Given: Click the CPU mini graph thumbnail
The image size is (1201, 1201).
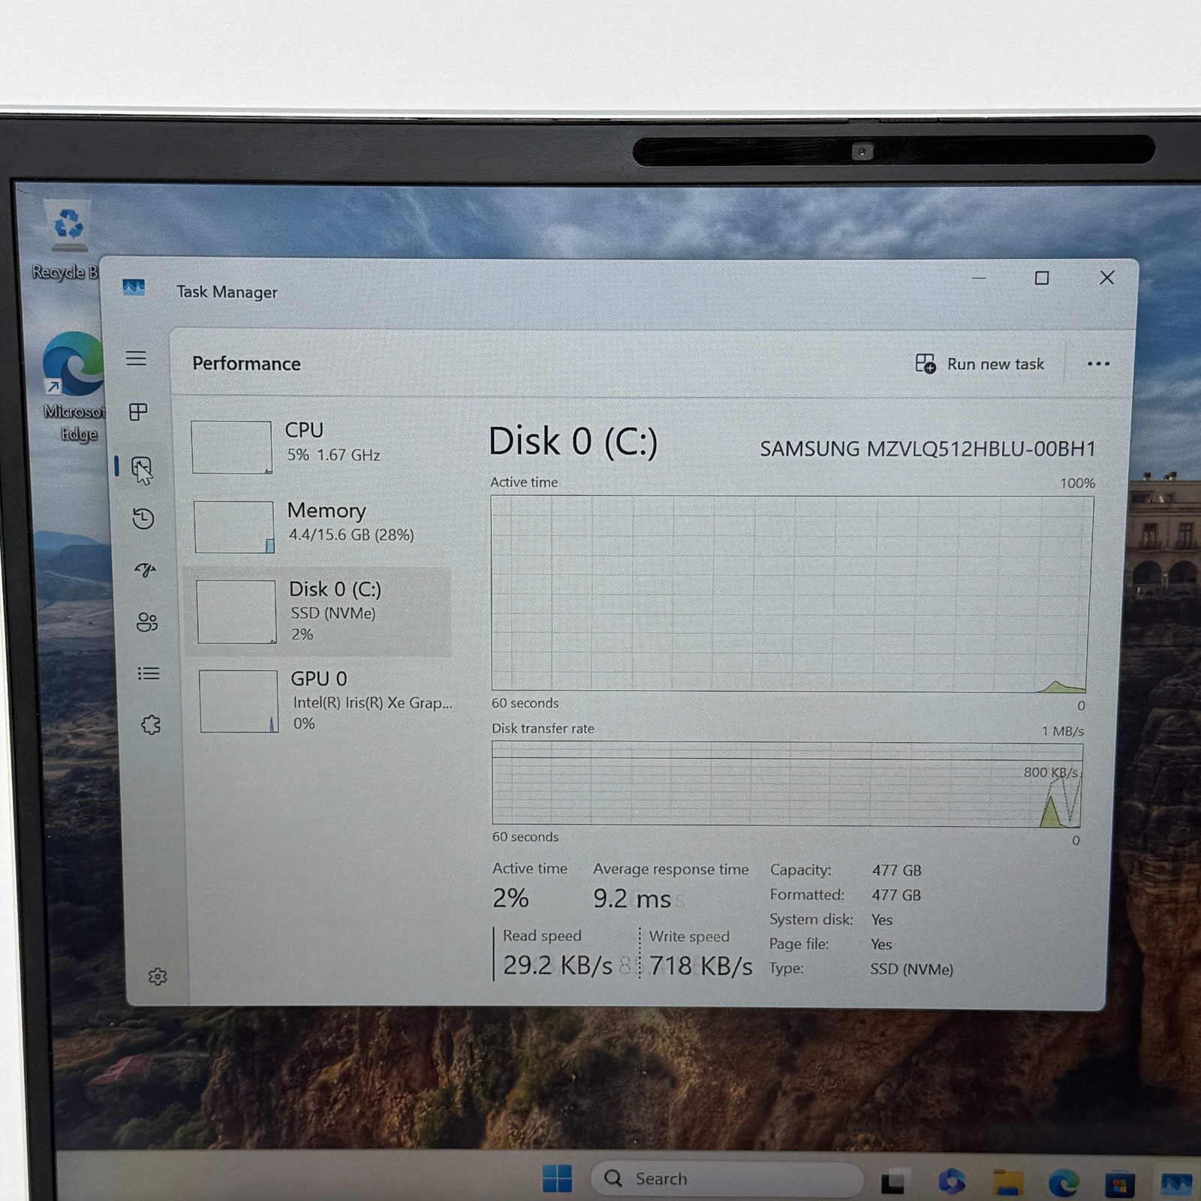Looking at the screenshot, I should click(x=231, y=447).
